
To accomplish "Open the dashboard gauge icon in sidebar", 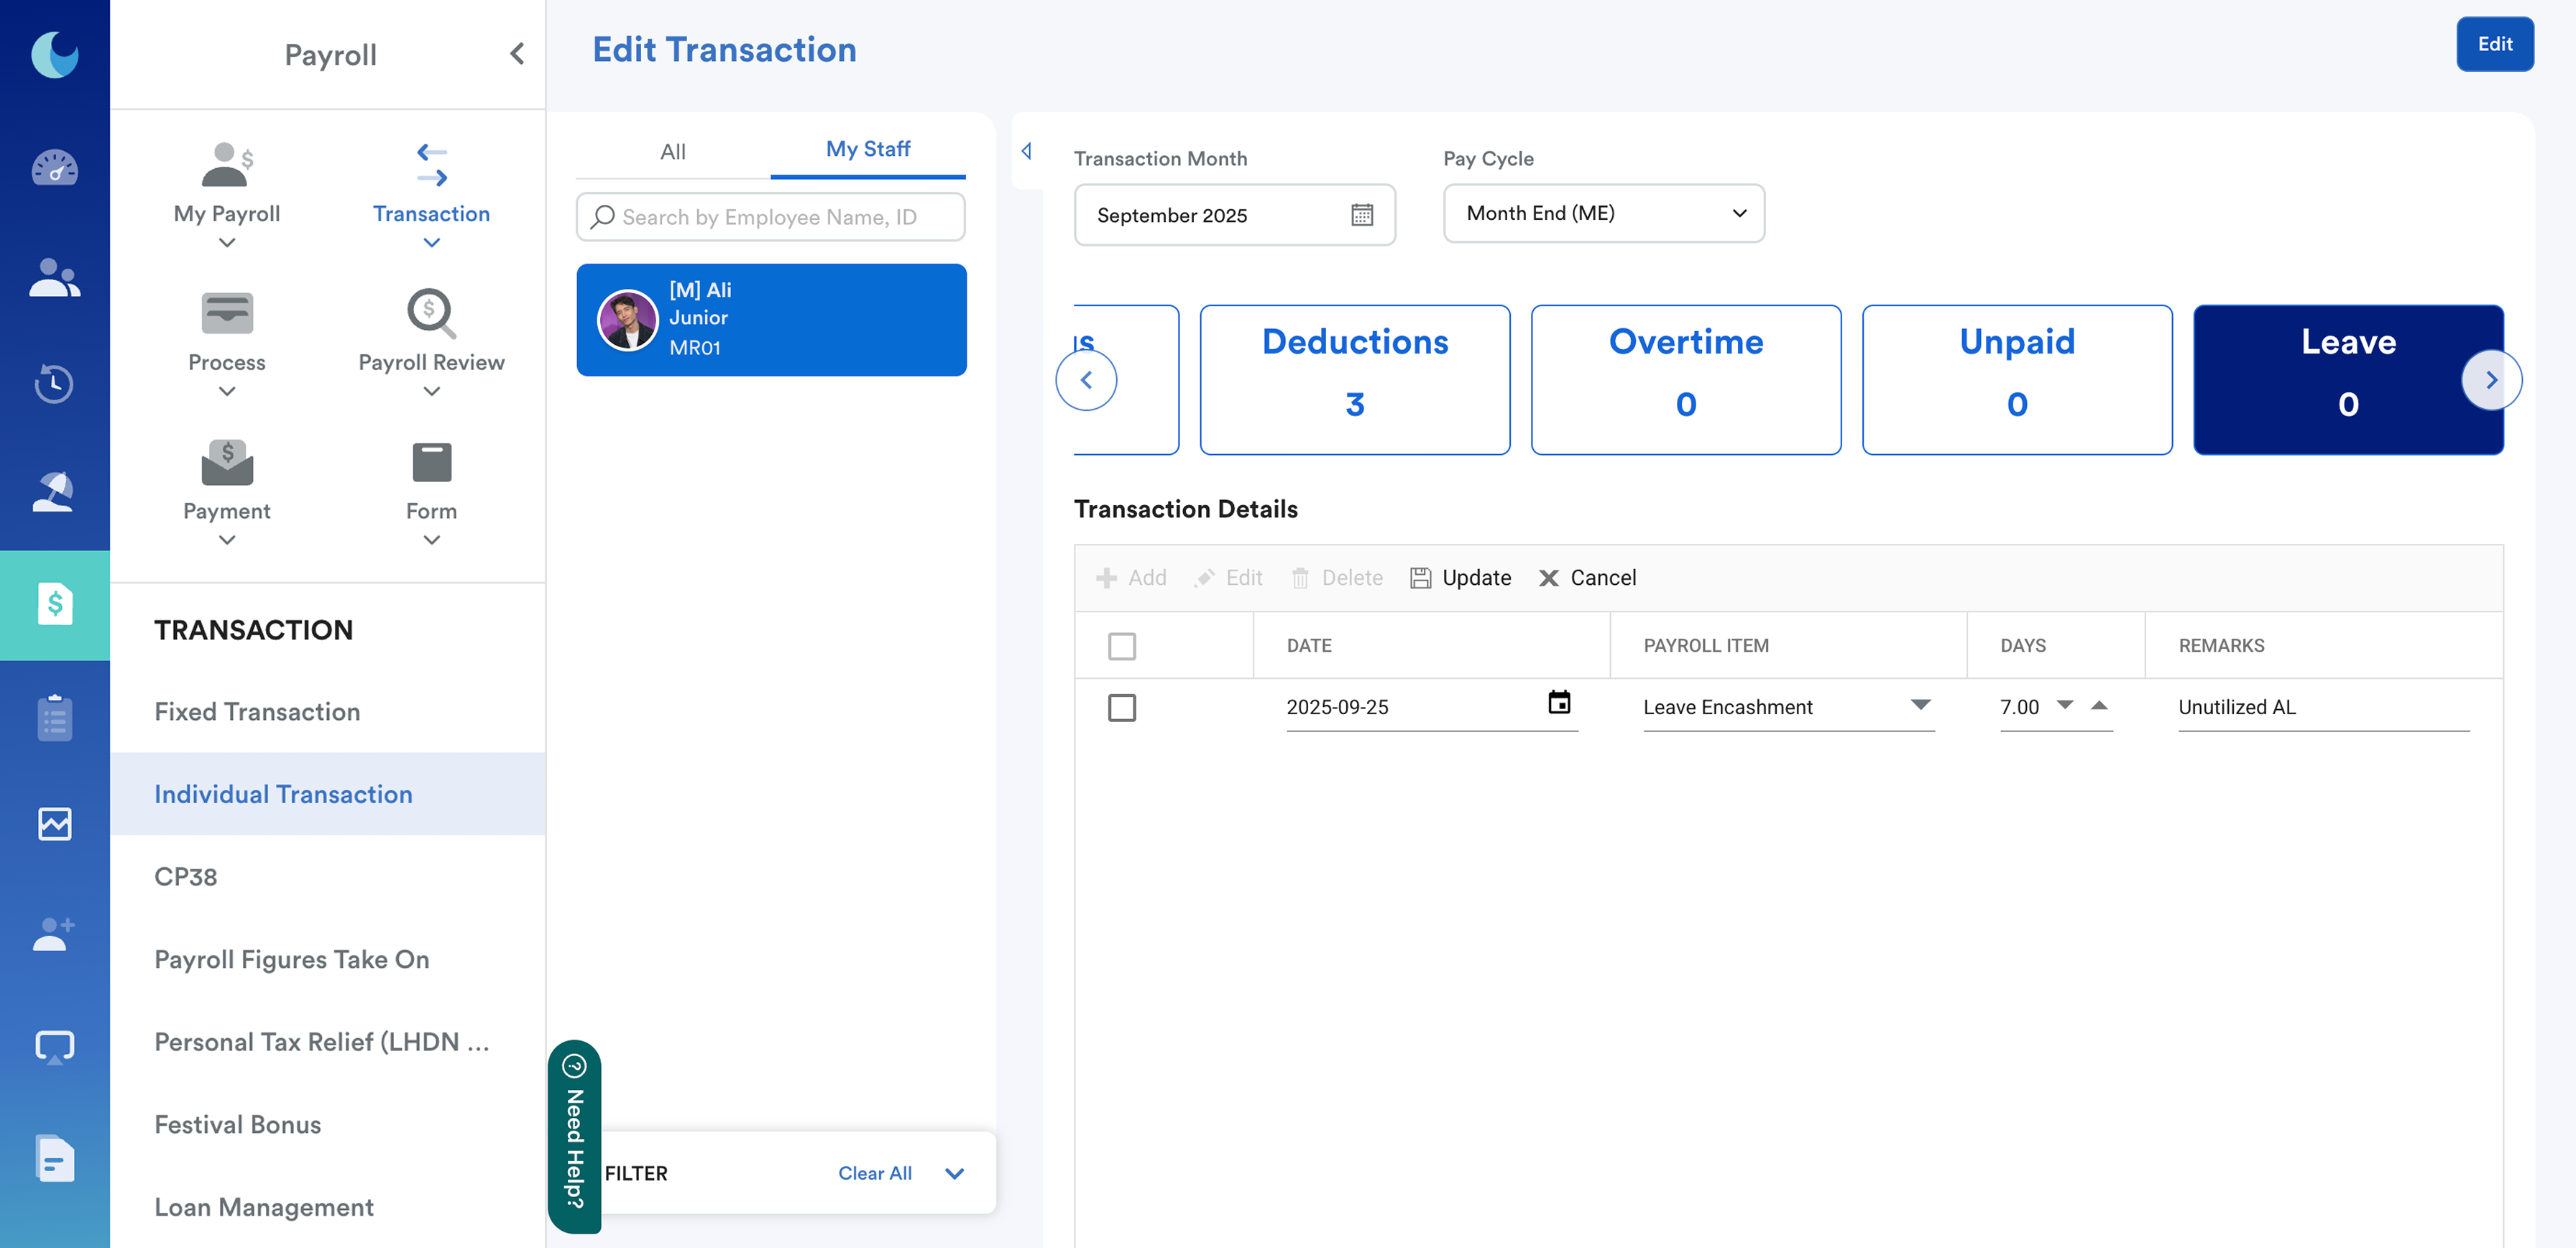I will 54,167.
